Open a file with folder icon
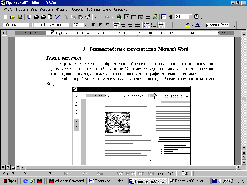Screen dimensions: 247x185 [13, 17]
